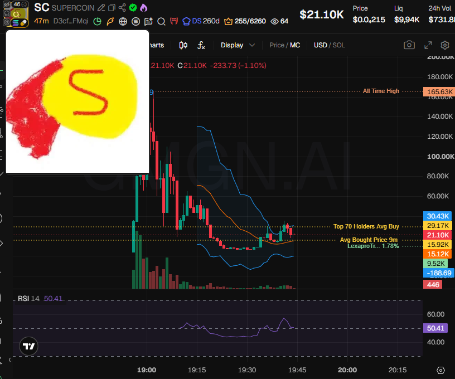Select SOL currency denomination
Screen dimensions: 455x379
coord(338,45)
